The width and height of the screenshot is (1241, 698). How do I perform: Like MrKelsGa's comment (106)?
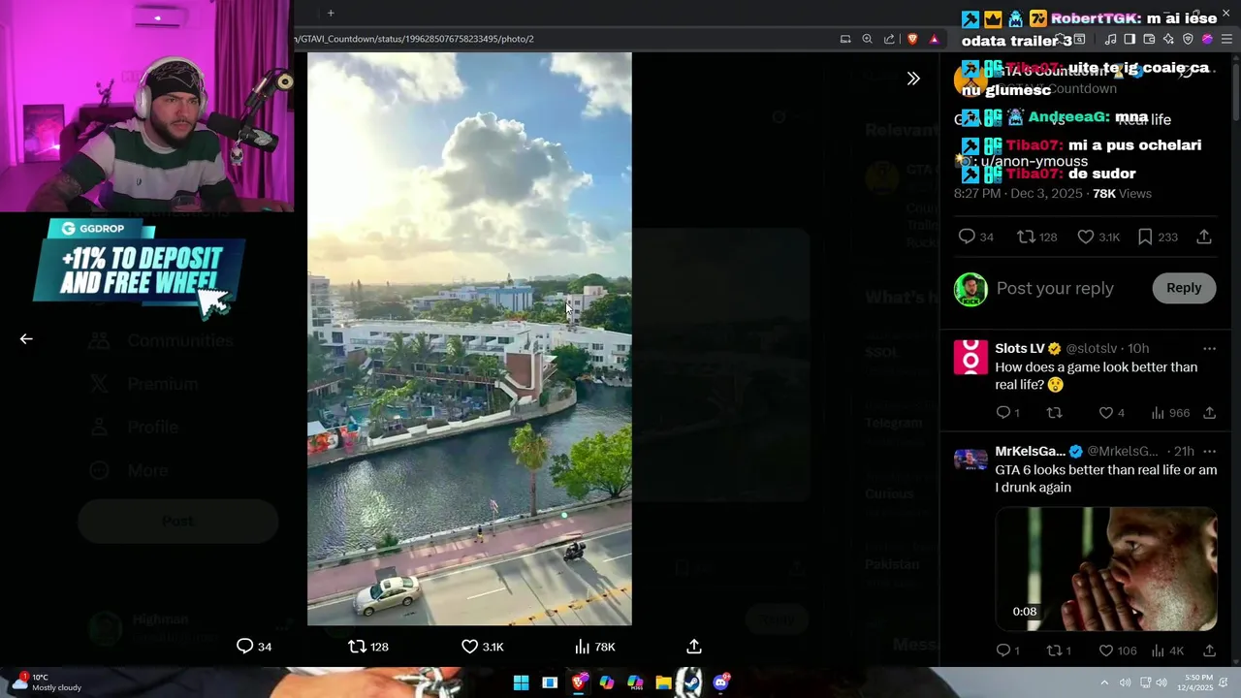[x=1117, y=650]
